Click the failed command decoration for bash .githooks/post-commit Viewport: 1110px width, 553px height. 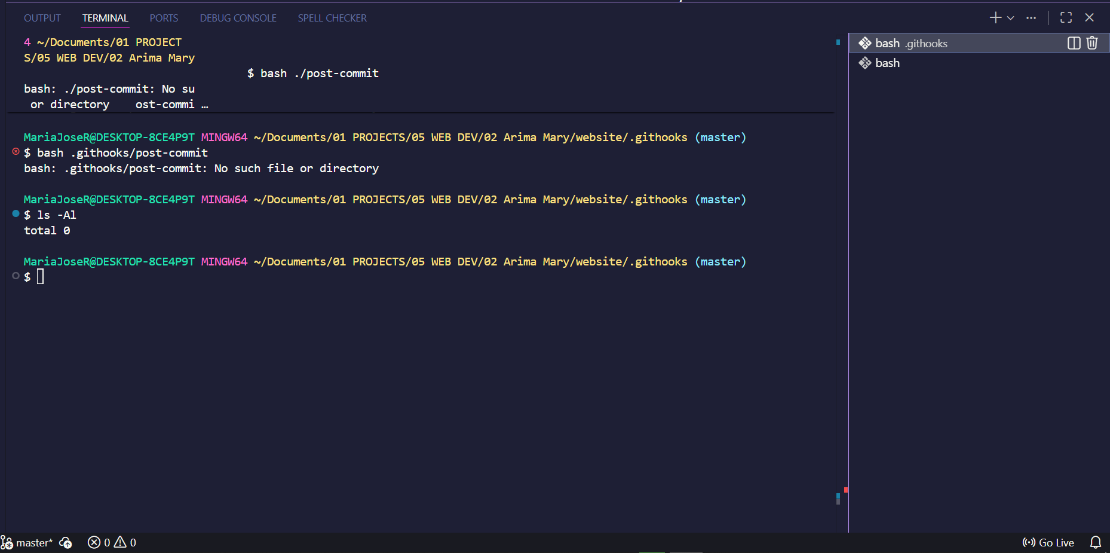pyautogui.click(x=16, y=152)
